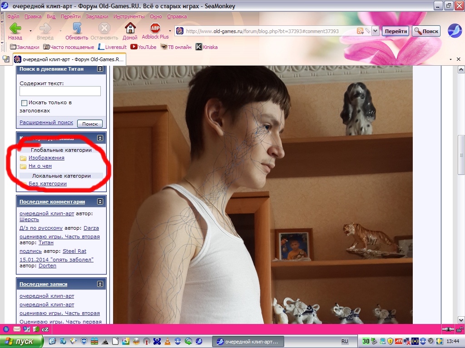Tick the Искать только в заголовках checkbox
The image size is (465, 348).
tap(25, 103)
